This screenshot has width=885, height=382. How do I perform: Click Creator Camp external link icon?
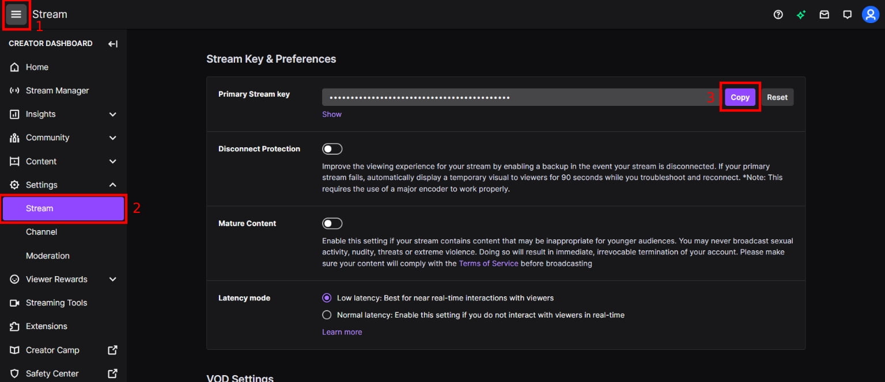(113, 350)
